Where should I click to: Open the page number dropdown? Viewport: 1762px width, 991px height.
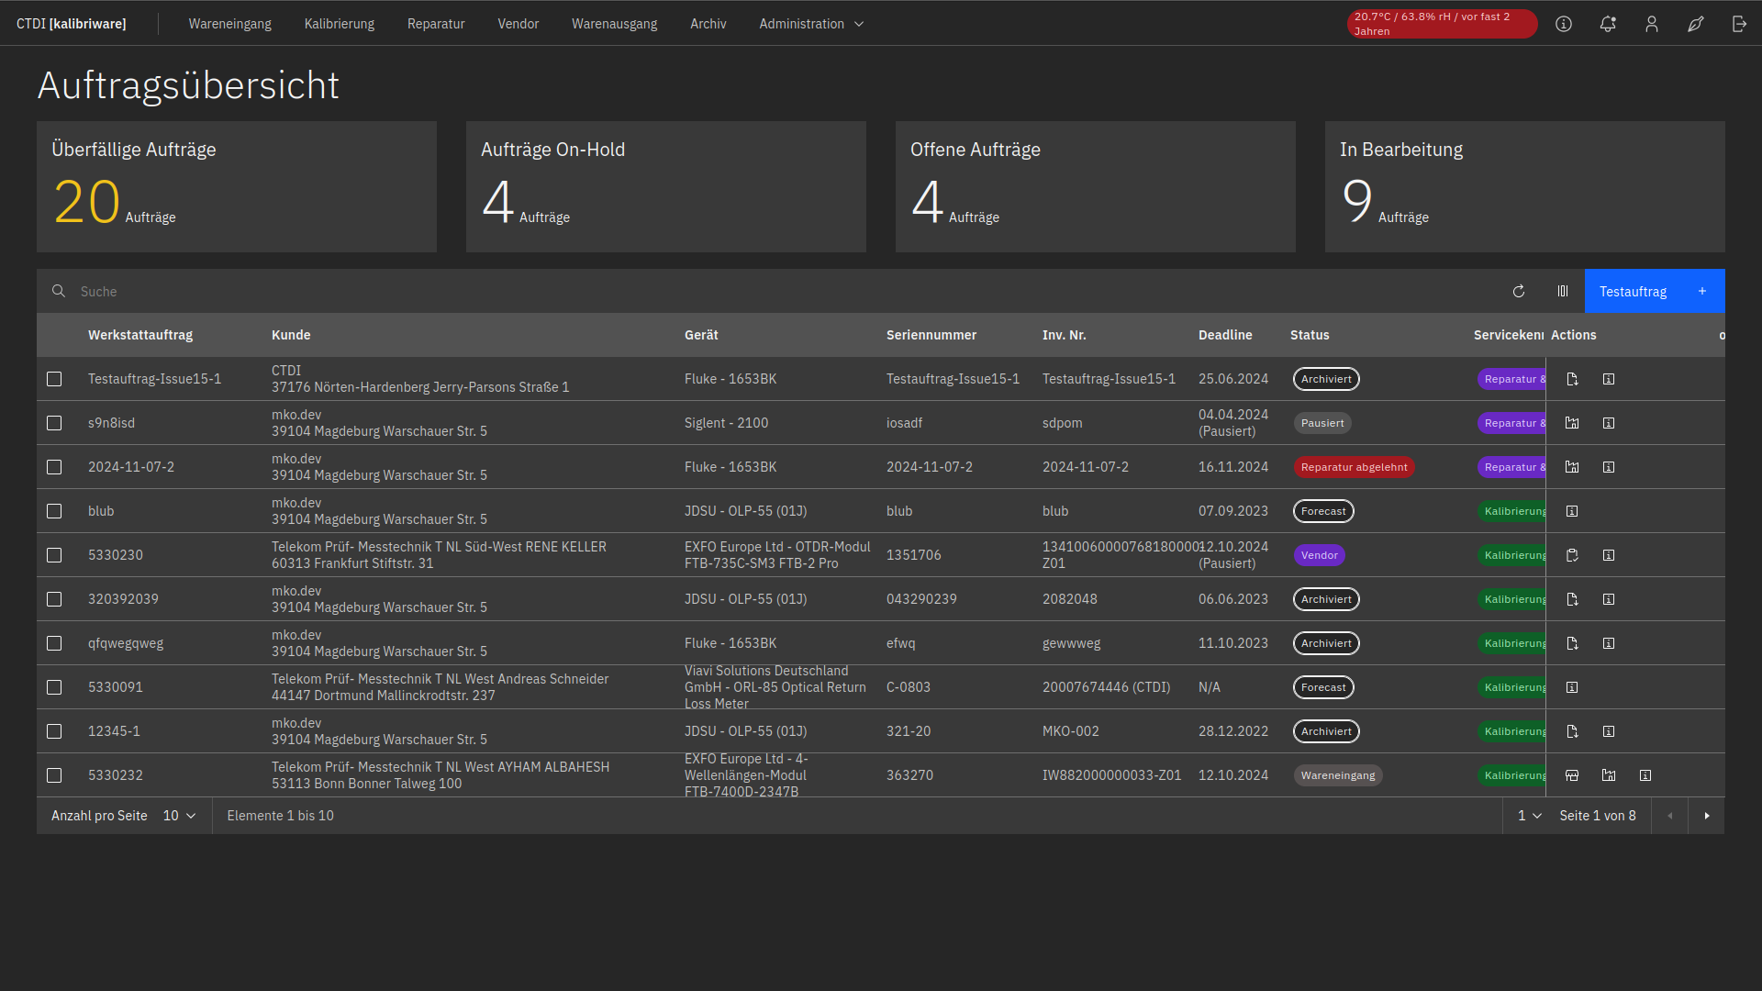click(x=1529, y=816)
